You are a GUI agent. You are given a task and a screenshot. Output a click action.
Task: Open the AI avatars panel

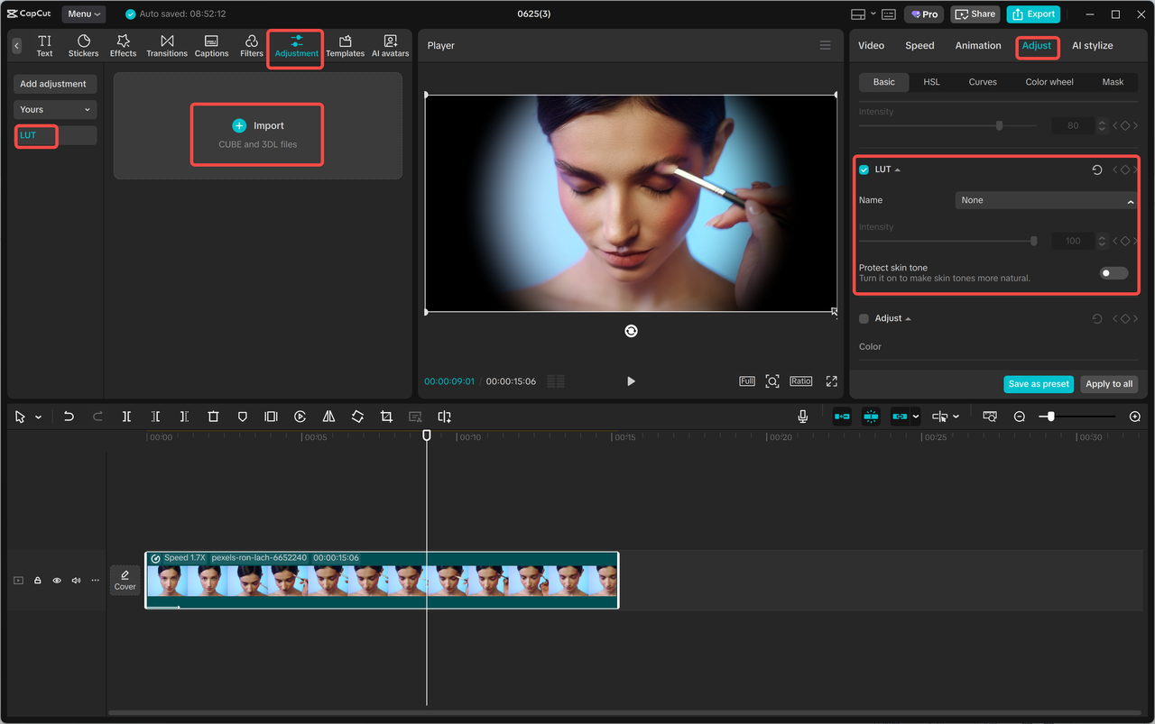coord(390,45)
